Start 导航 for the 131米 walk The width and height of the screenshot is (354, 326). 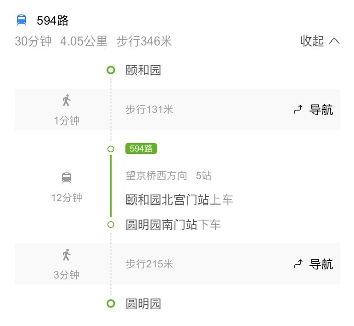314,110
